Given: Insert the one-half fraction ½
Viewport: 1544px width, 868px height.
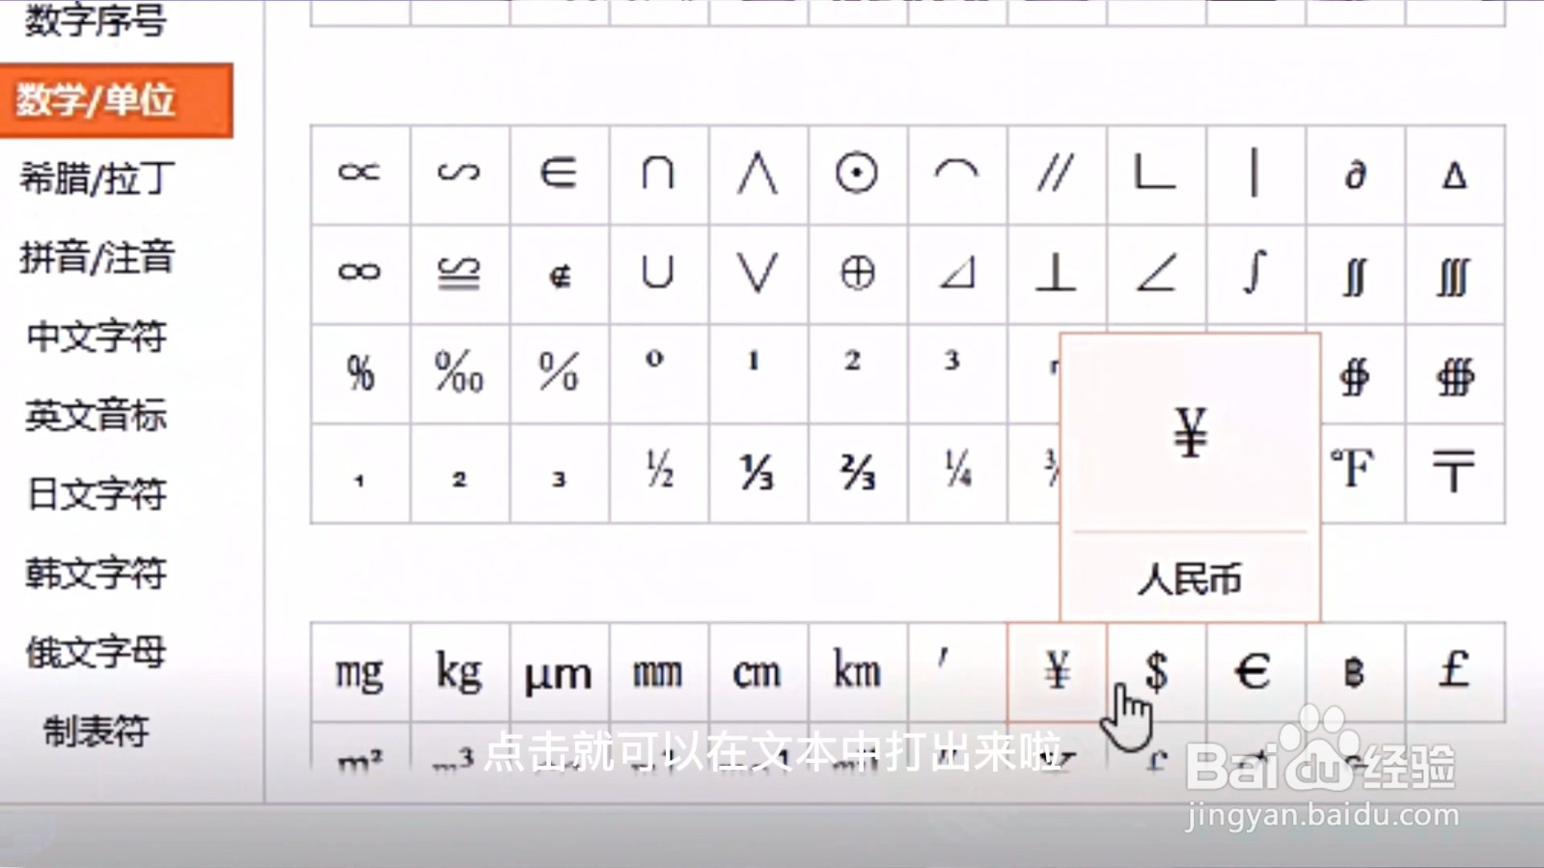Looking at the screenshot, I should 658,473.
